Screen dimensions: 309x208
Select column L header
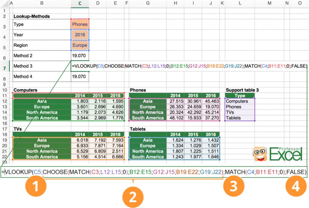pyautogui.click(x=240, y=3)
